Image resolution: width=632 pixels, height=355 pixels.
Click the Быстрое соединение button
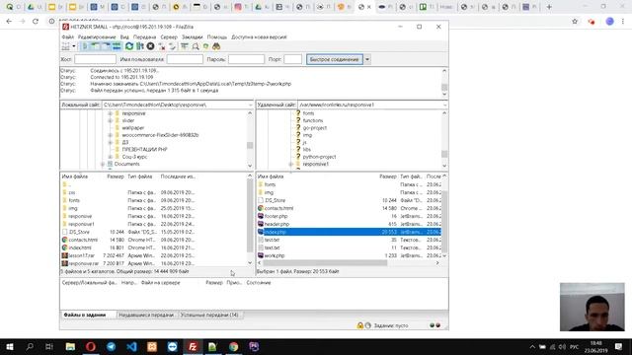click(335, 59)
